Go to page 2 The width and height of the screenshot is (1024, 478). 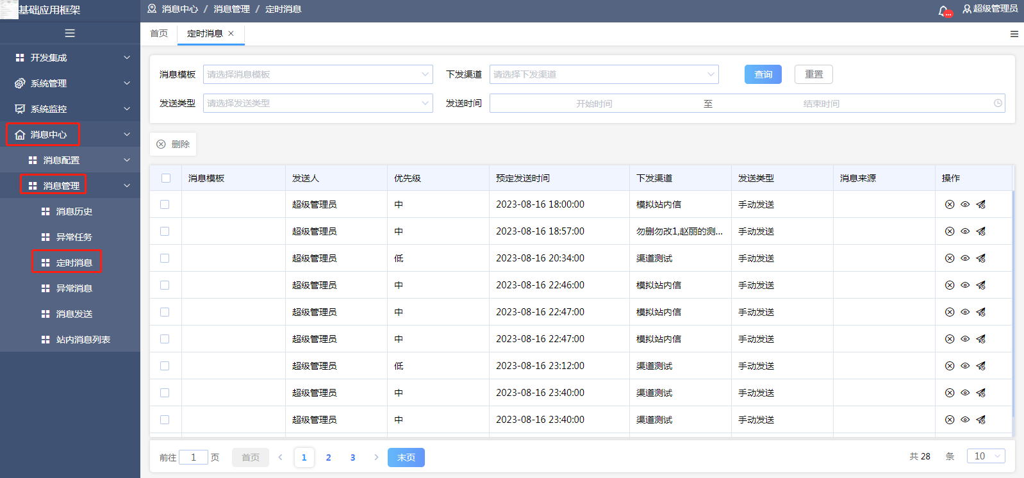328,457
